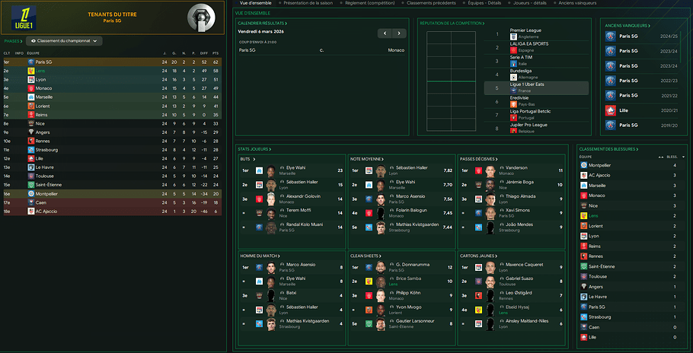Click Spain flag under LALIGA EA SPORTS

coord(513,51)
